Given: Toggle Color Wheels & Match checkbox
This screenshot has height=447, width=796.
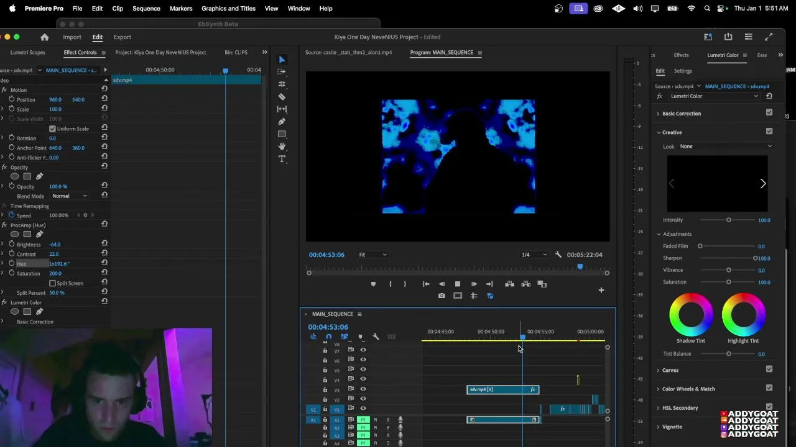Looking at the screenshot, I should [769, 388].
